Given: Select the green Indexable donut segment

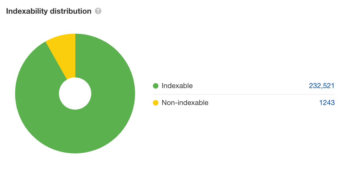Looking at the screenshot, I should point(110,115).
